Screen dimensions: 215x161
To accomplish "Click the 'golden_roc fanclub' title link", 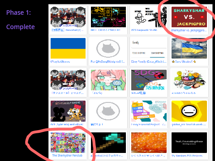I will click(189, 124).
